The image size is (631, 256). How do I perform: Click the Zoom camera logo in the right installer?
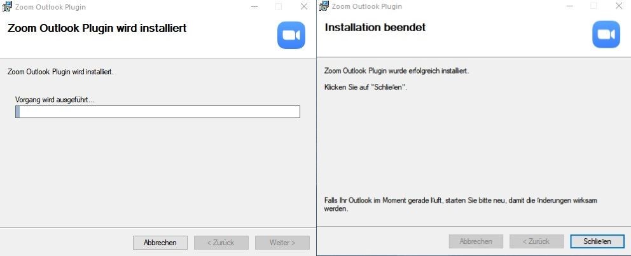tap(606, 34)
